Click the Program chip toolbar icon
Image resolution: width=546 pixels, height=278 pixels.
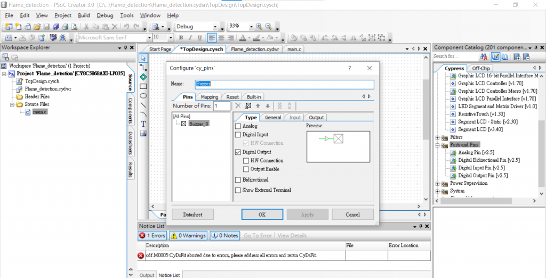[x=53, y=38]
